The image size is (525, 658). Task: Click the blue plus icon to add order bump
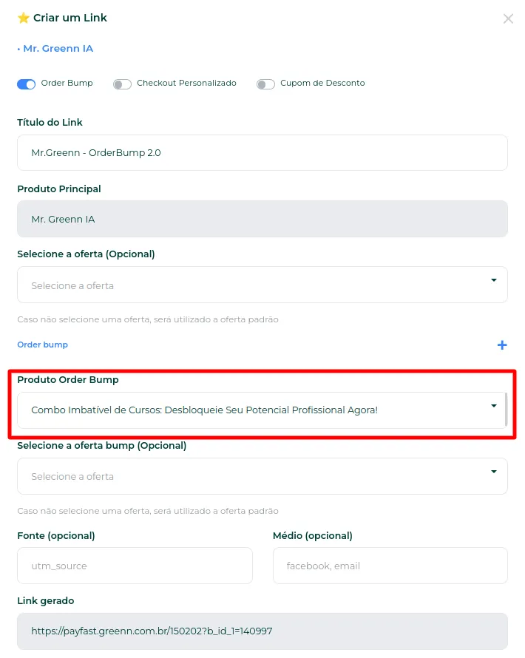point(502,345)
